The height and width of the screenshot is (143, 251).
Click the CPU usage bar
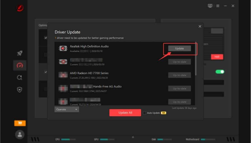click(x=69, y=139)
